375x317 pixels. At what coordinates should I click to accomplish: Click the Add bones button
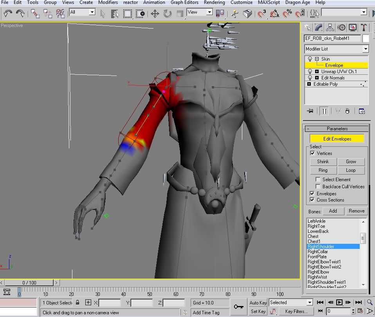point(333,211)
